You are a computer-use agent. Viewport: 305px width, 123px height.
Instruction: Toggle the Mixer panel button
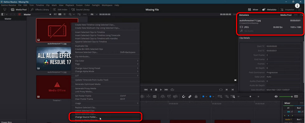click(x=253, y=10)
